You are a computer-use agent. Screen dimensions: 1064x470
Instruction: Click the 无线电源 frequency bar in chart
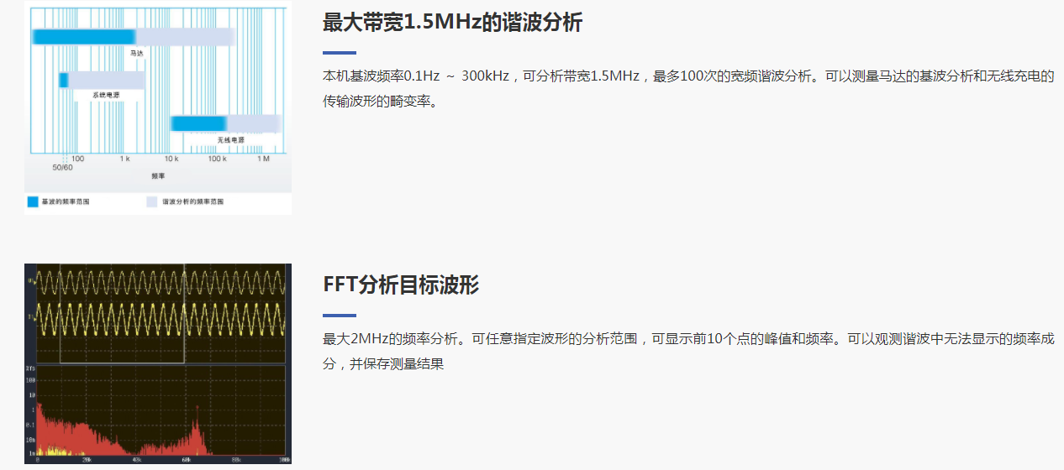(225, 123)
